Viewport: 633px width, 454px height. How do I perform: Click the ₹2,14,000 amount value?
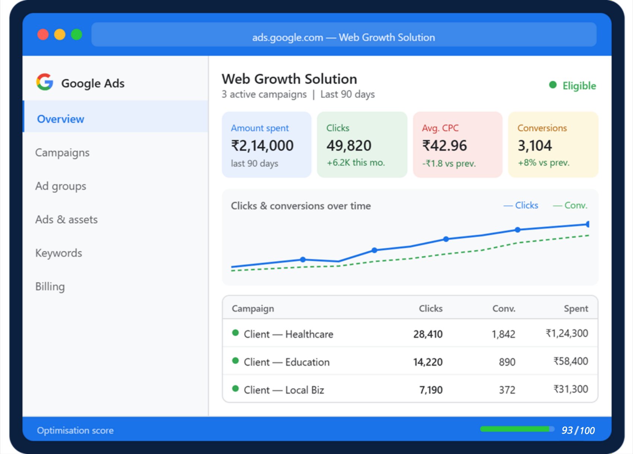[262, 146]
